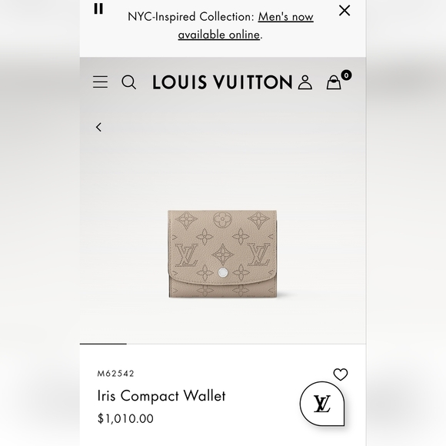Click the product code M62542
446x446 pixels.
(x=115, y=374)
